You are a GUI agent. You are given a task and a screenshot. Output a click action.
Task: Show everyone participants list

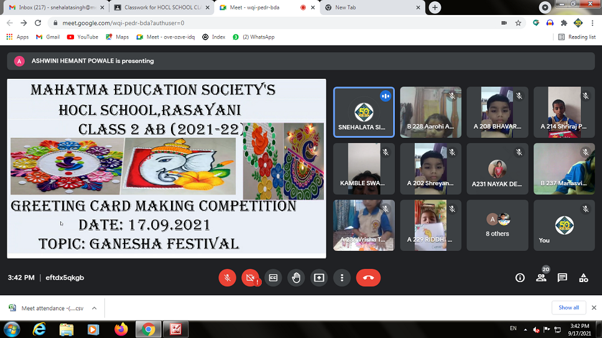[x=541, y=278]
